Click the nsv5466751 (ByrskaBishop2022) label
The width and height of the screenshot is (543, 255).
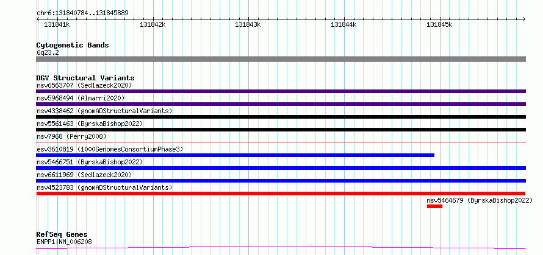tap(90, 162)
